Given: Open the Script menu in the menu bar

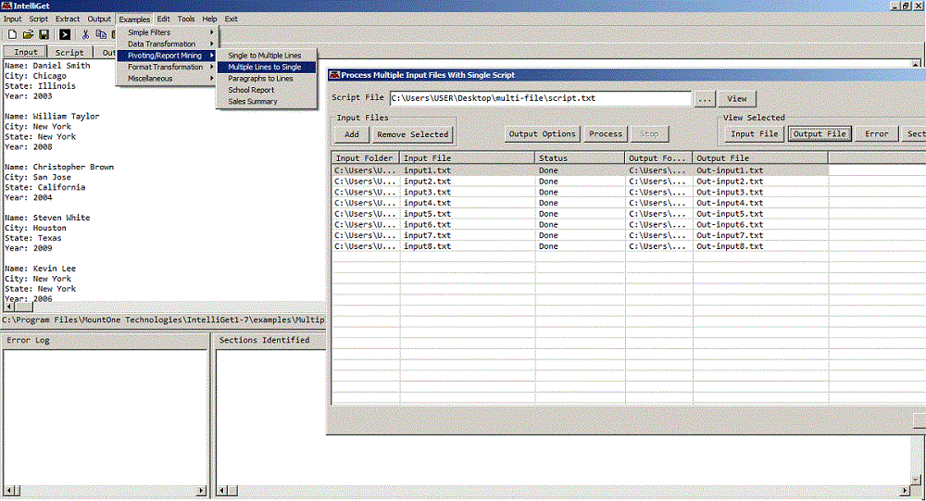Looking at the screenshot, I should (38, 19).
